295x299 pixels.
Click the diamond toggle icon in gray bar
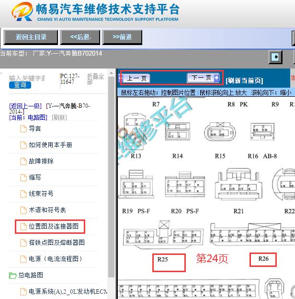[x=275, y=57]
